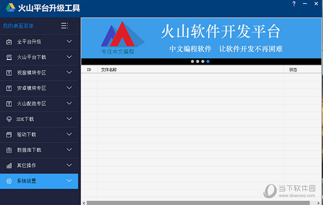
Task: Expand the 驱动下载 chevron
Action: click(x=69, y=134)
